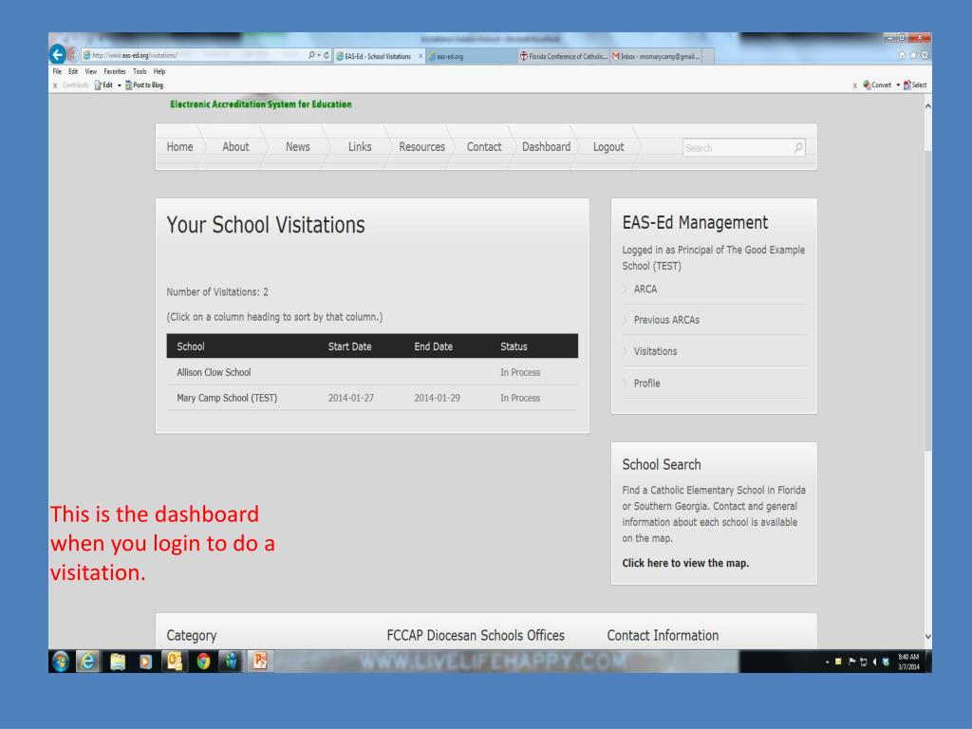Sort by the Start Date column heading

click(x=349, y=346)
